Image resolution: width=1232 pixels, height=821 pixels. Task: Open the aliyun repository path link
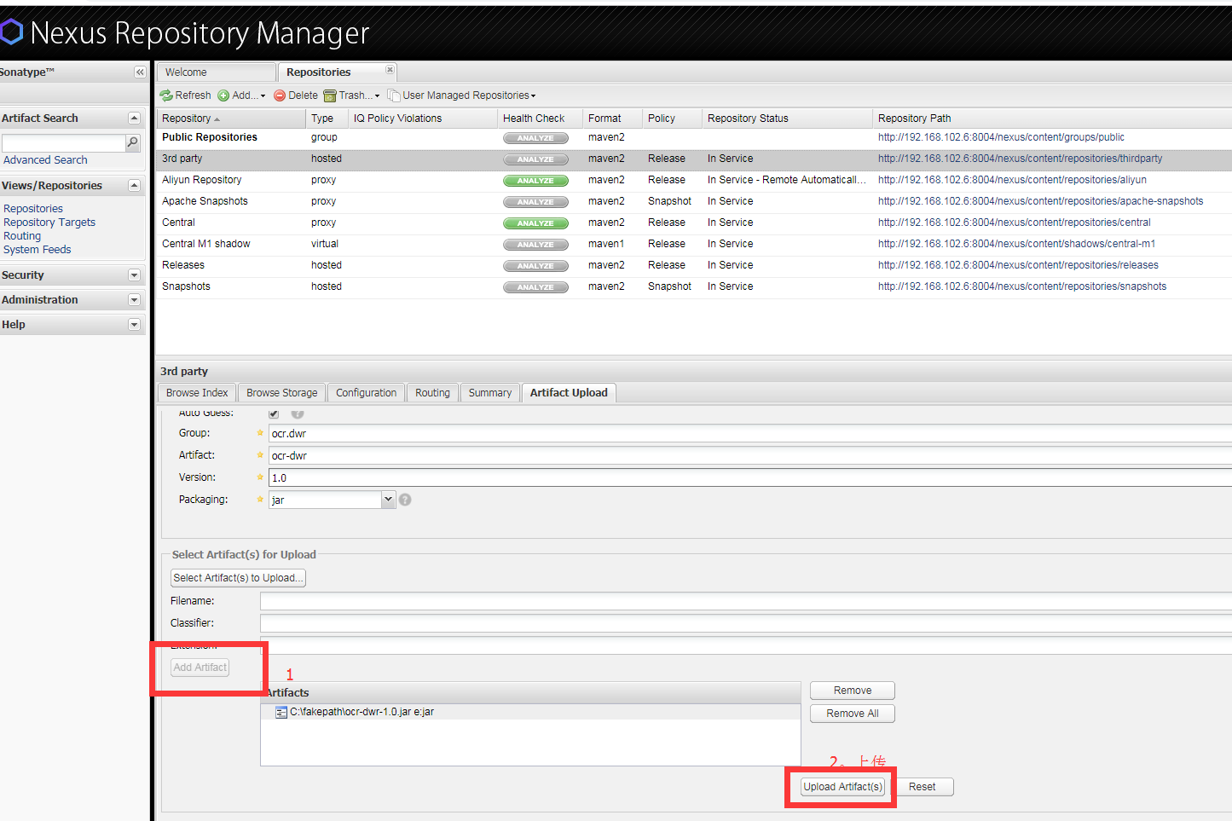1012,180
